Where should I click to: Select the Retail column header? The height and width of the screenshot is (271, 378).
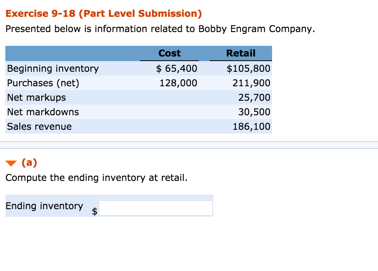241,53
